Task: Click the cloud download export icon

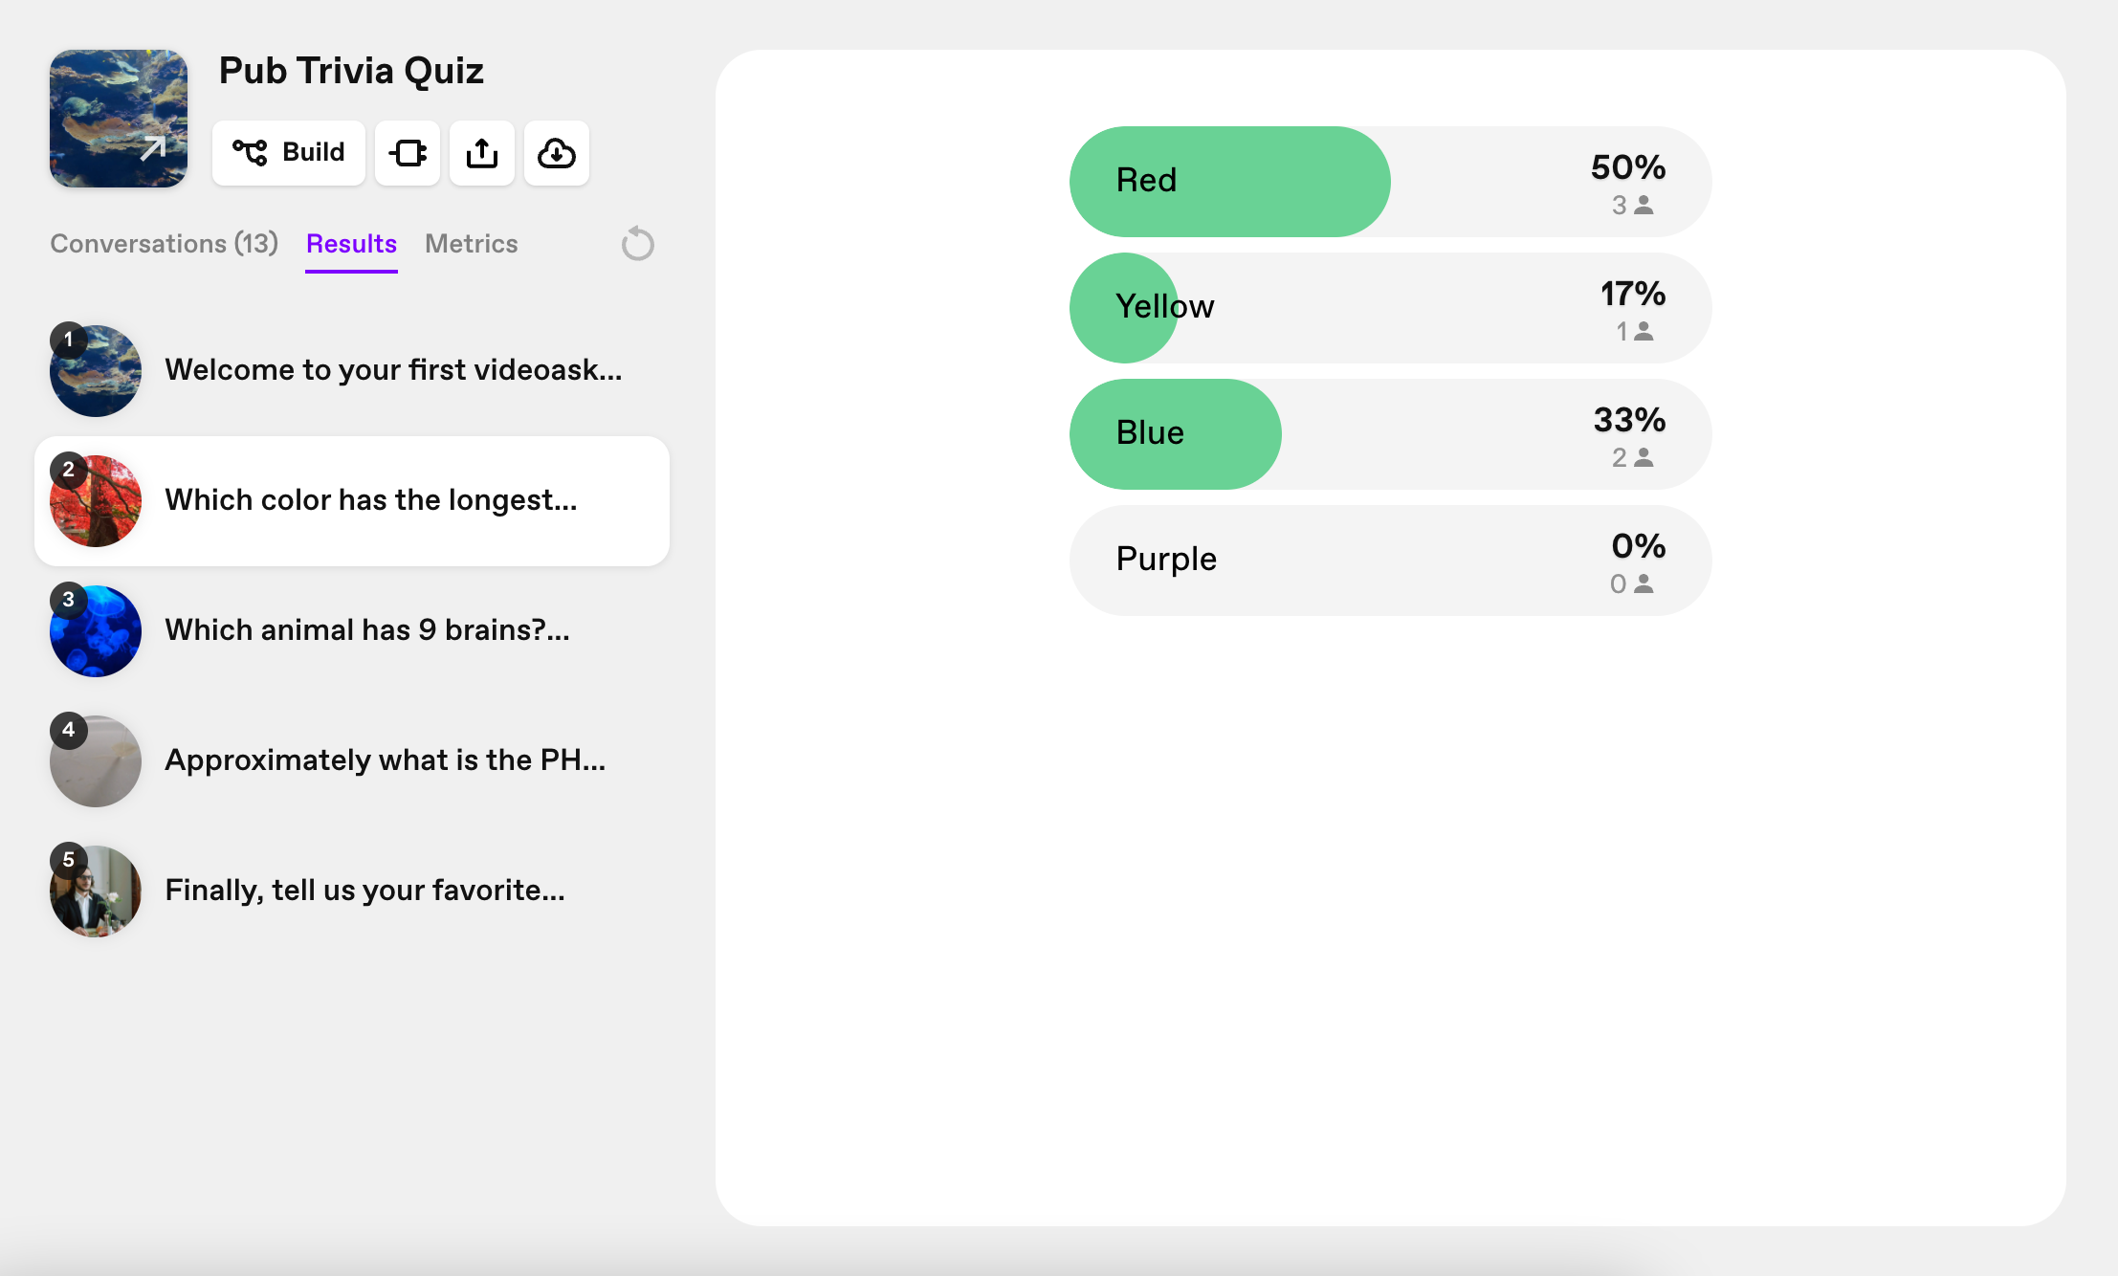Action: 557,153
